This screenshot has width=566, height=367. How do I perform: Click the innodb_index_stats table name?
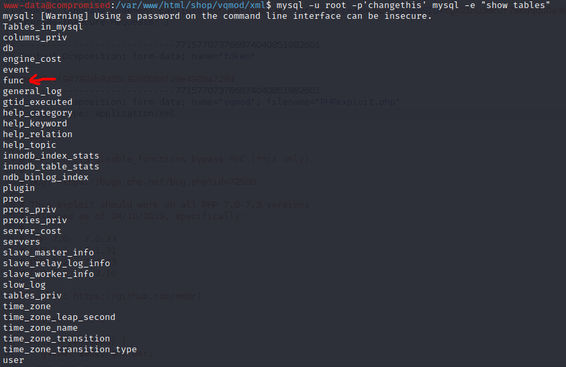click(51, 156)
